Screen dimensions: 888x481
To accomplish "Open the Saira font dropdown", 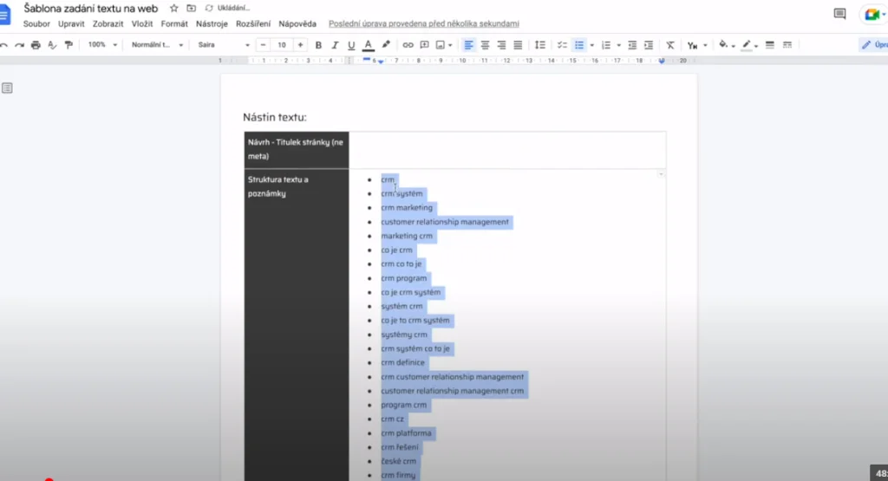I will (223, 45).
